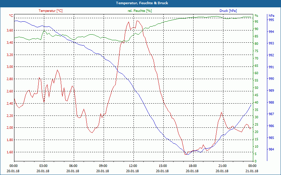Select the green 30 humidity axis tick
The height and width of the screenshot is (175, 281).
(x=256, y=117)
